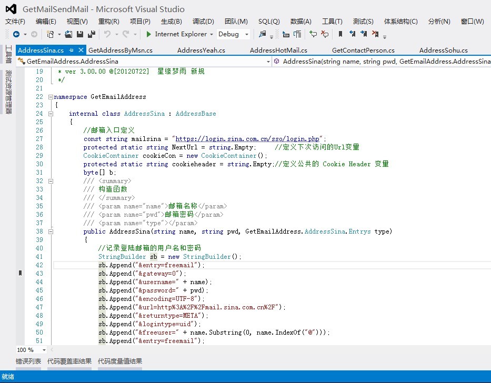Screen dimensions: 491x383
Task: Click the Comment Selection toolbar icon
Action: (x=313, y=34)
